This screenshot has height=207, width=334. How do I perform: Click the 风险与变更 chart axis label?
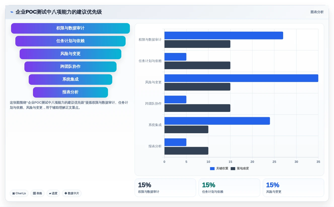click(153, 82)
